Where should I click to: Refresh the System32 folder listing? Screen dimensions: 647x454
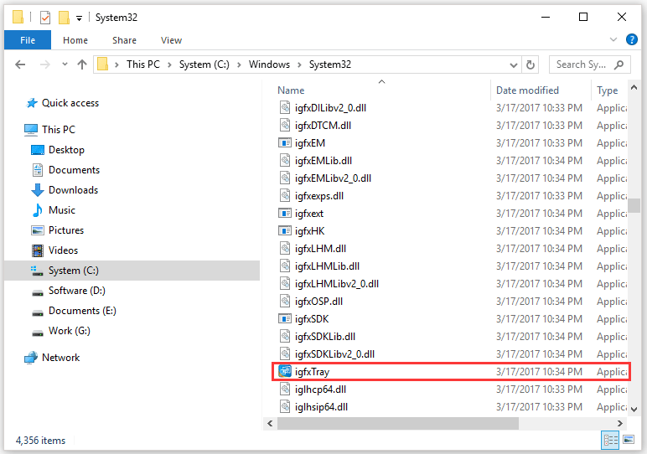tap(530, 64)
